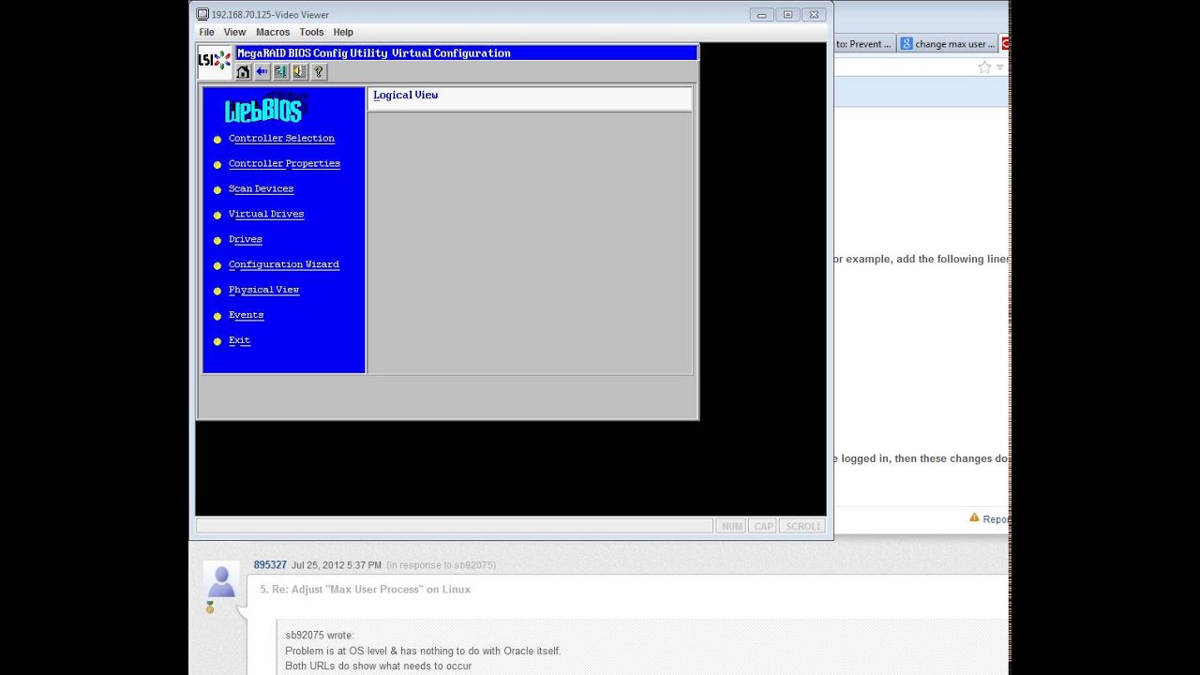This screenshot has width=1200, height=675.
Task: Select Scan Devices
Action: coord(261,189)
